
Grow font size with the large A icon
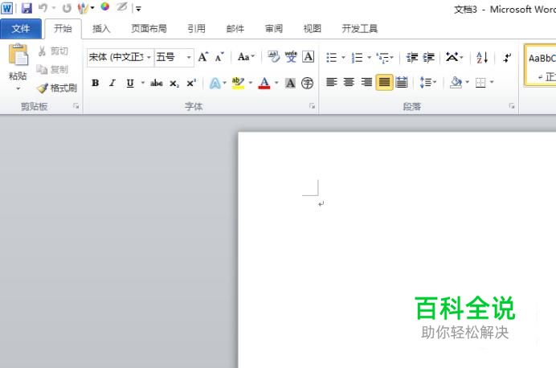[202, 57]
